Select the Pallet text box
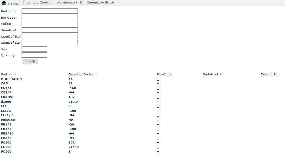 [x=50, y=24]
